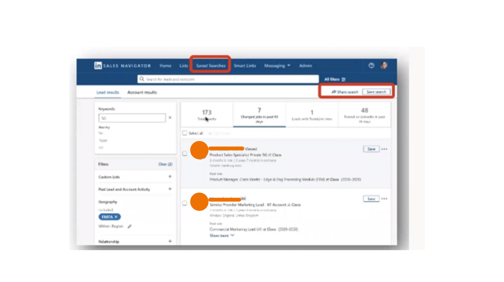Click the LinkedIn logo icon
This screenshot has height=282, width=504.
(x=98, y=66)
